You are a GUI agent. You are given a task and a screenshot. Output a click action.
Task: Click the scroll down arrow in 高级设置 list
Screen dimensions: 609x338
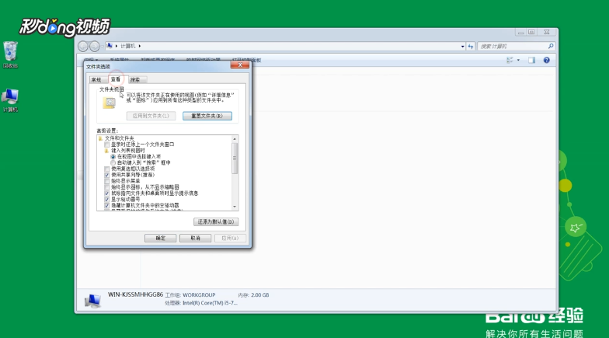[x=235, y=207]
